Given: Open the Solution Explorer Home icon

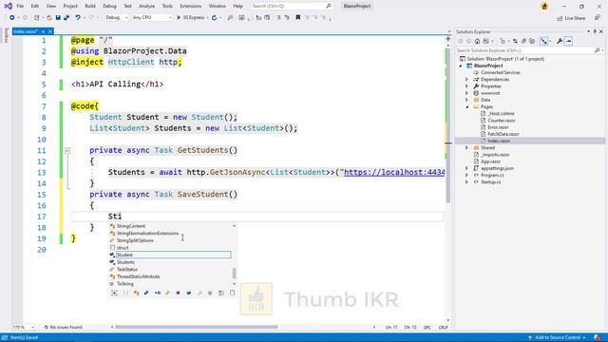Looking at the screenshot, I should (x=477, y=41).
